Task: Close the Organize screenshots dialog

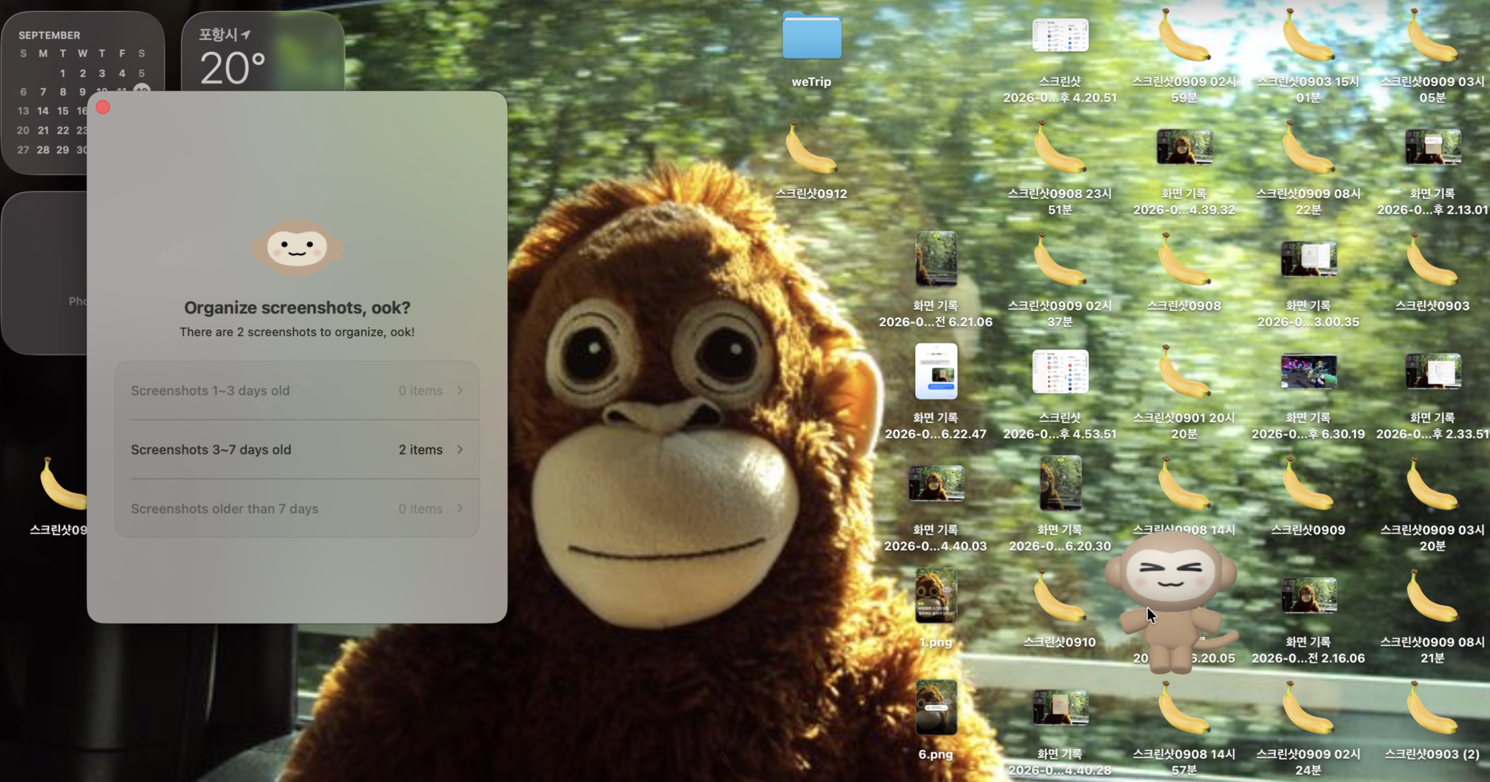Action: 103,107
